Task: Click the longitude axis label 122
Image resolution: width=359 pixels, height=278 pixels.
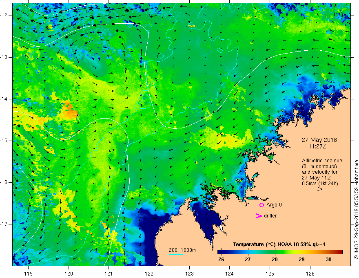Action: click(149, 274)
